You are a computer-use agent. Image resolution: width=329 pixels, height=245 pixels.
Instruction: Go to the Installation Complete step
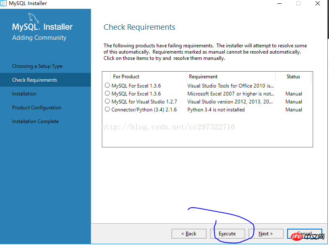coord(36,121)
